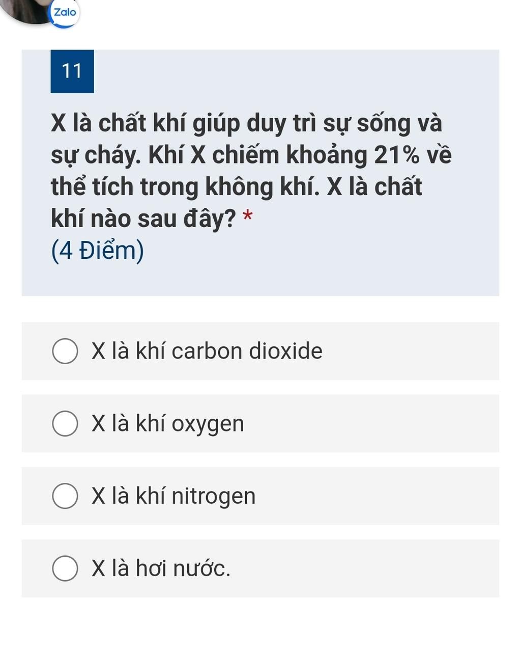The width and height of the screenshot is (521, 652).
Task: Tap the 'X là hơi nước.' answer text
Action: click(x=161, y=568)
